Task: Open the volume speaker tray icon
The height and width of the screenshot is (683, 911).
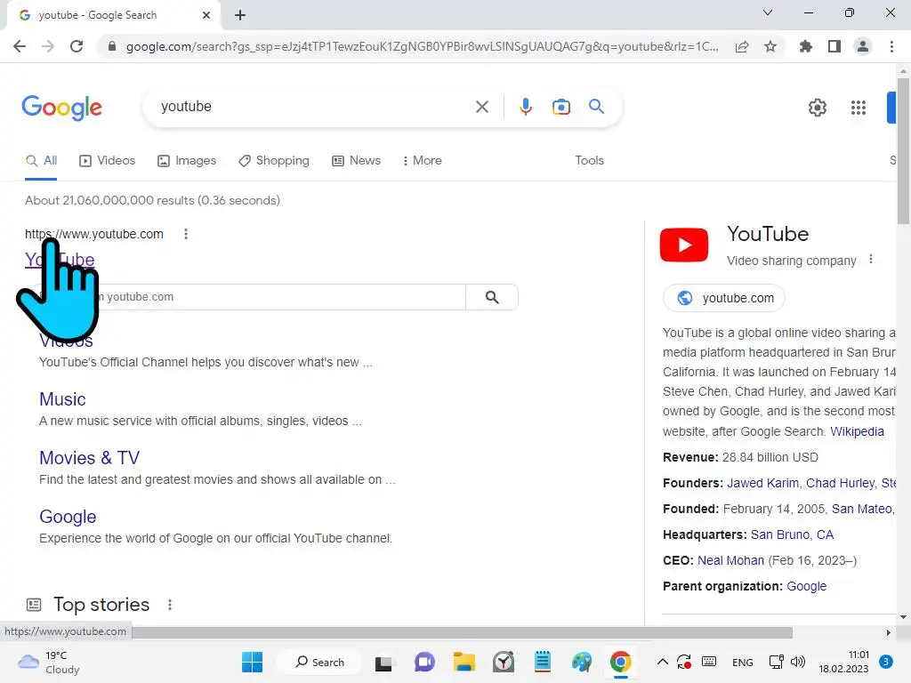Action: pos(798,662)
